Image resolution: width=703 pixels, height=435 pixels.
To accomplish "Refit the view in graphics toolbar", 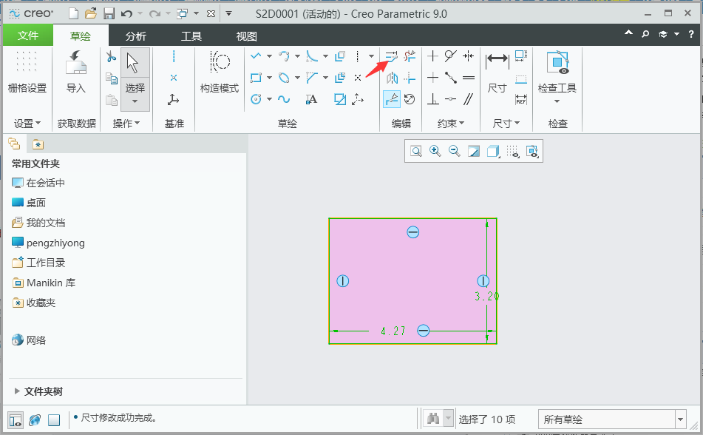I will tap(416, 151).
